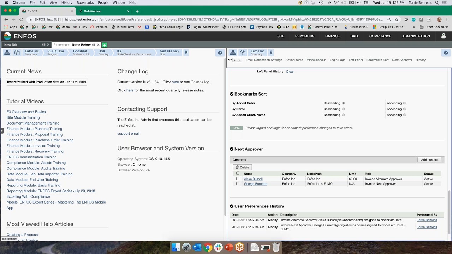
Task: Open Finder from the dock
Action: [176, 247]
